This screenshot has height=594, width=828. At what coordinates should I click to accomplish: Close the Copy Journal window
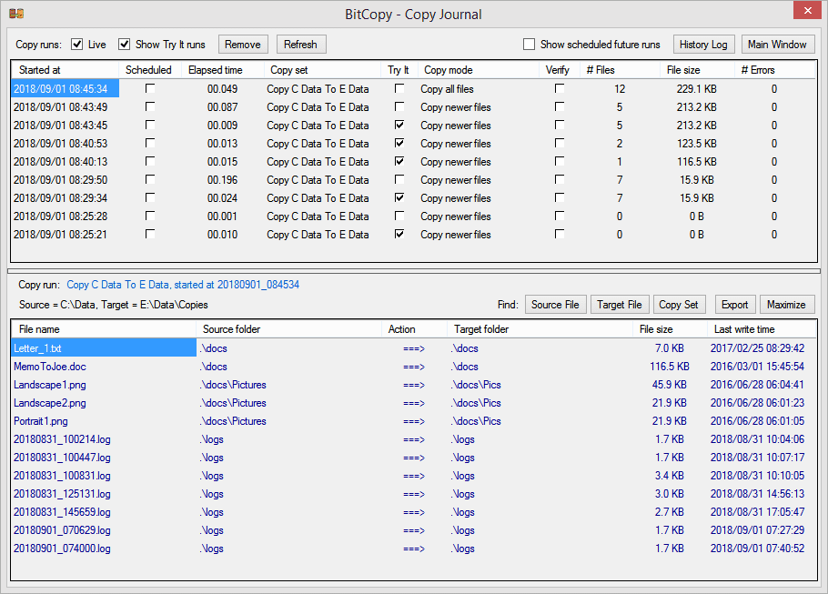(807, 11)
